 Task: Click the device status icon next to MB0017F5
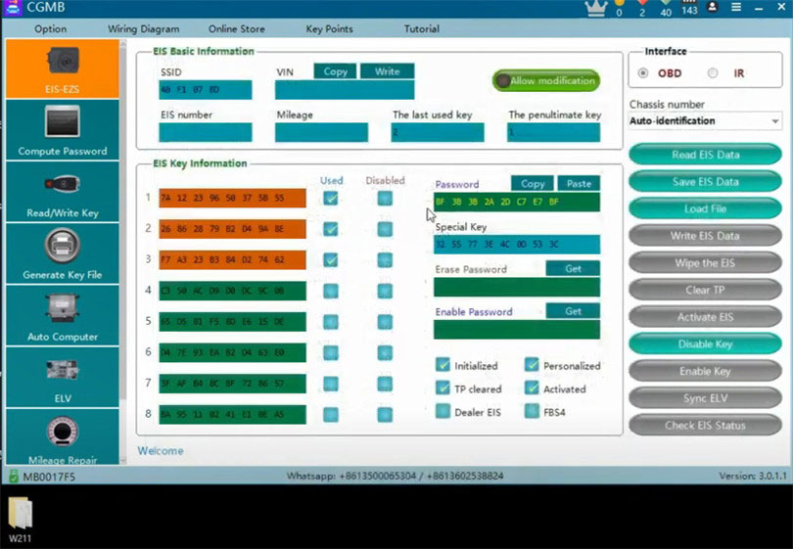[14, 477]
